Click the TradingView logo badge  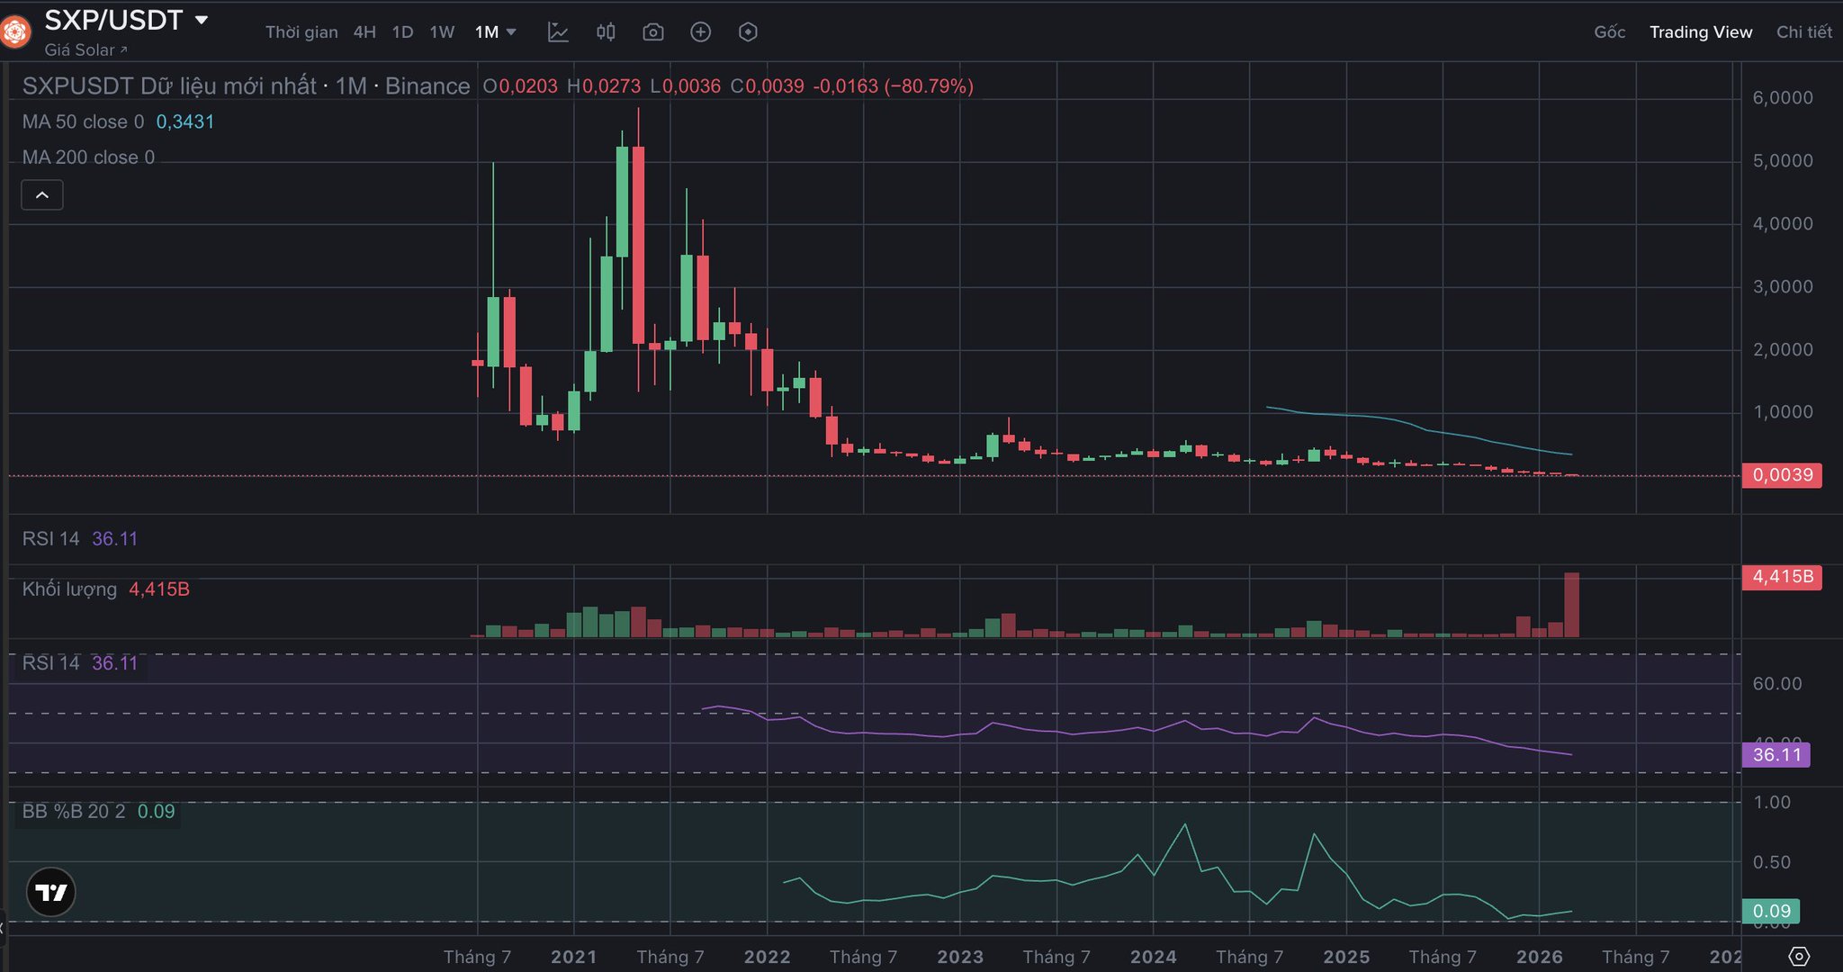point(50,892)
